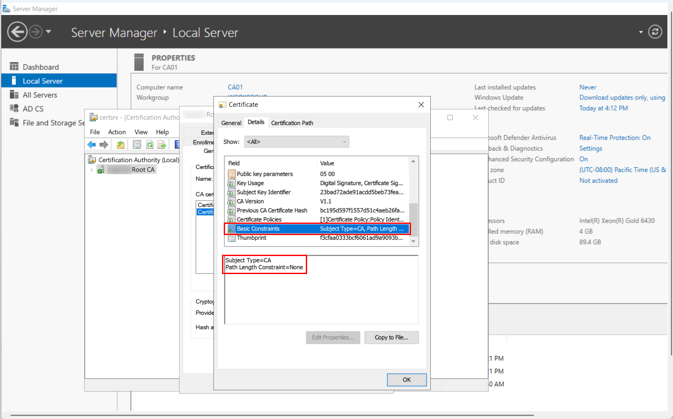Click the Not activated product ID link
This screenshot has height=419, width=673.
coord(598,181)
